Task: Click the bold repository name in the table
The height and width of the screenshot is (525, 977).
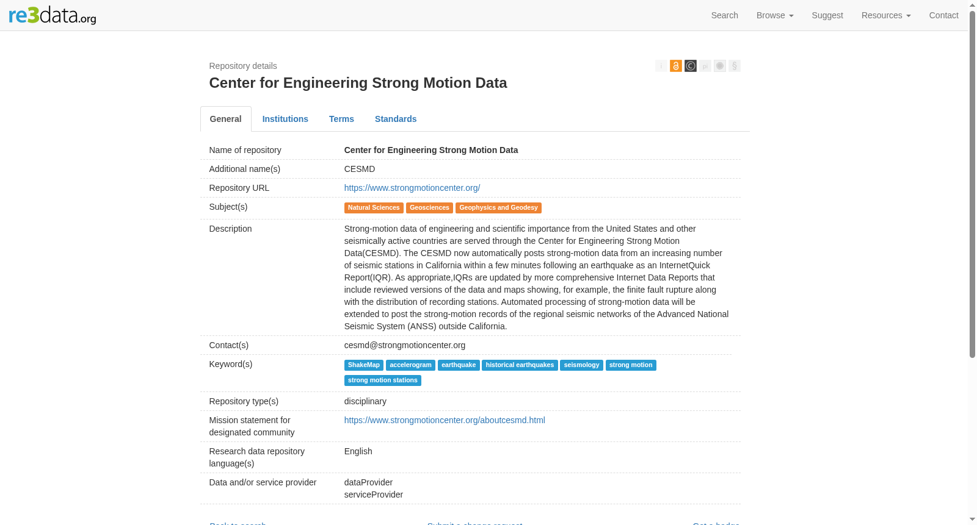Action: click(x=431, y=150)
